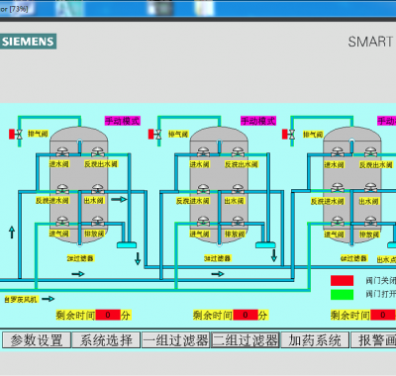Click the 4# filter 排气阀 exhaust valve icon

pyautogui.click(x=289, y=135)
